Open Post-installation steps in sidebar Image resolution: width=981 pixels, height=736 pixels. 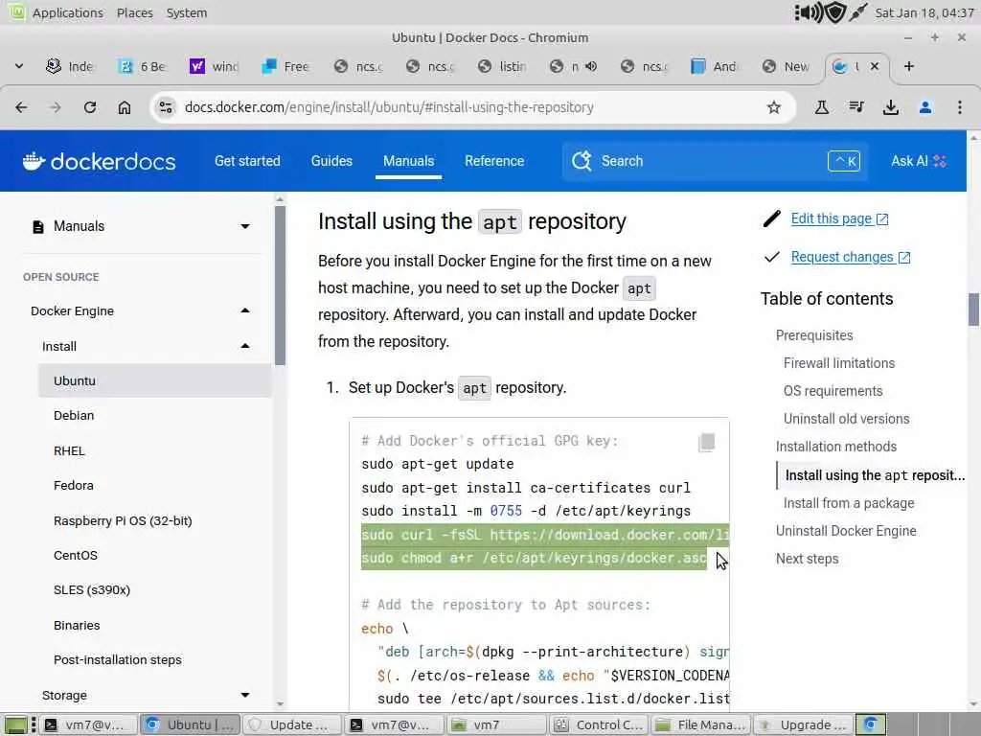click(x=118, y=659)
